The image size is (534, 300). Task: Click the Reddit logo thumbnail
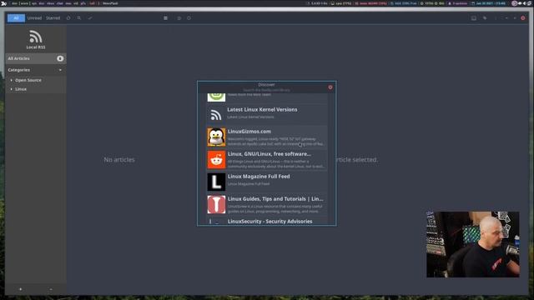[x=216, y=159]
